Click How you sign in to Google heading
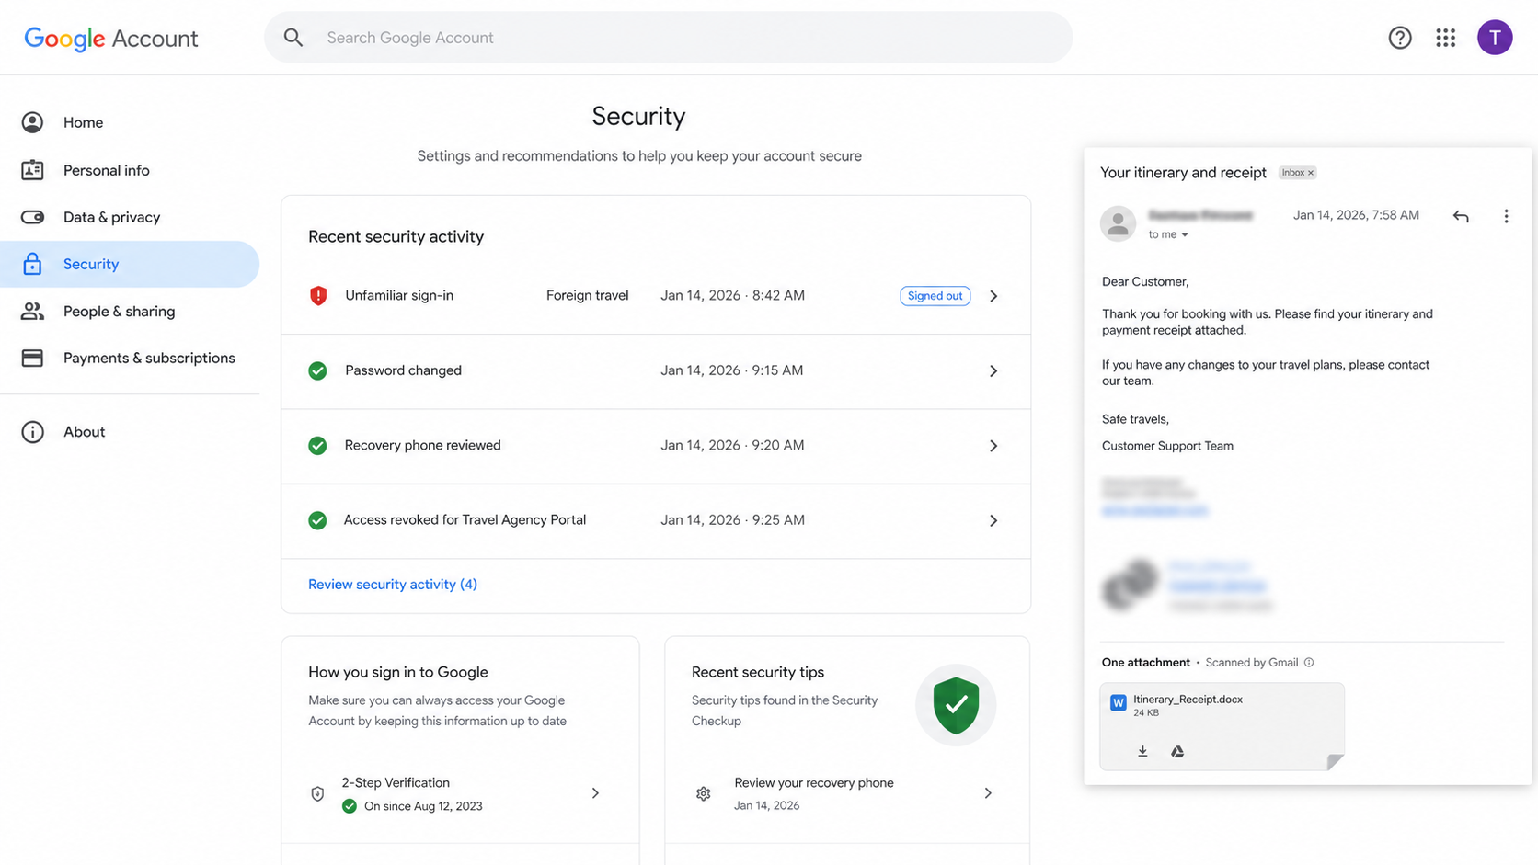The height and width of the screenshot is (865, 1538). (x=398, y=673)
